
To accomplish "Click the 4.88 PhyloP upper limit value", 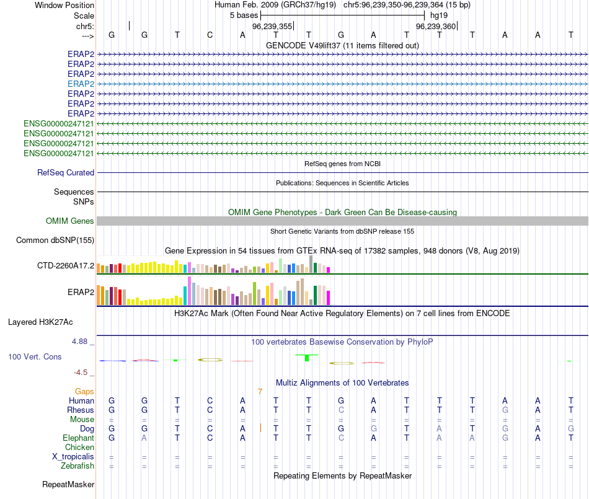I will click(x=79, y=342).
